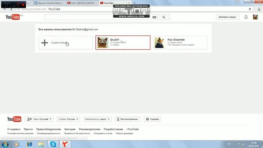Open new browser tab with plus
This screenshot has height=148, width=263.
click(x=134, y=3)
